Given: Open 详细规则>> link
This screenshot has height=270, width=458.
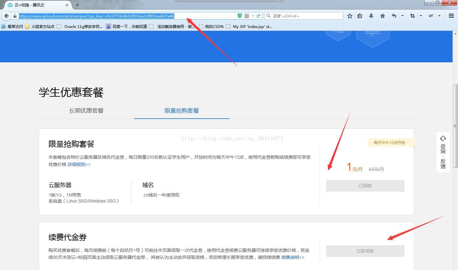Looking at the screenshot, I should (x=79, y=164).
